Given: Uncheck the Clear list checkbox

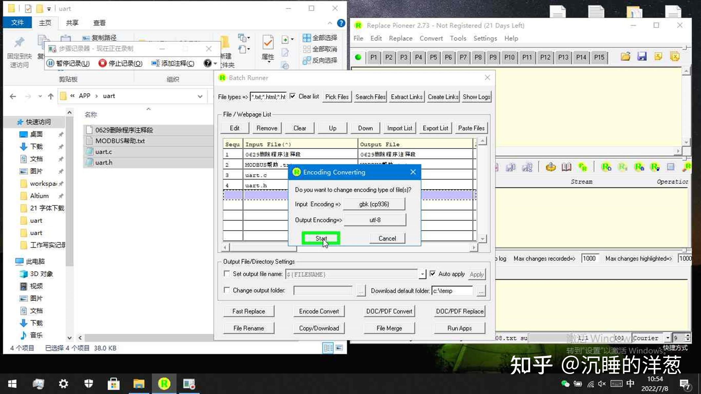Looking at the screenshot, I should coord(293,96).
